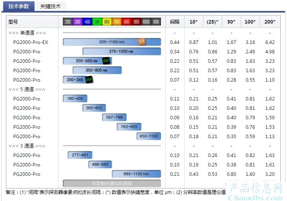Image resolution: width=287 pixels, height=201 pixels.
Task: Select the 486~685 range bar
Action: 100,164
